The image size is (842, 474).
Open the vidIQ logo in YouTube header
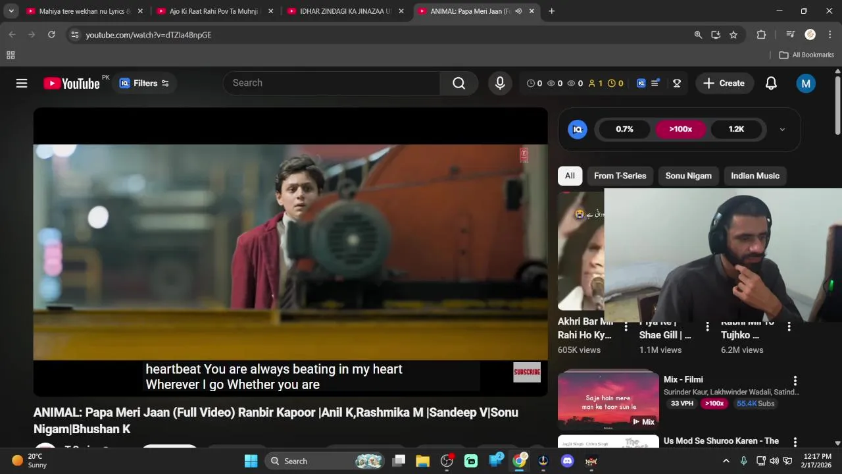[641, 83]
